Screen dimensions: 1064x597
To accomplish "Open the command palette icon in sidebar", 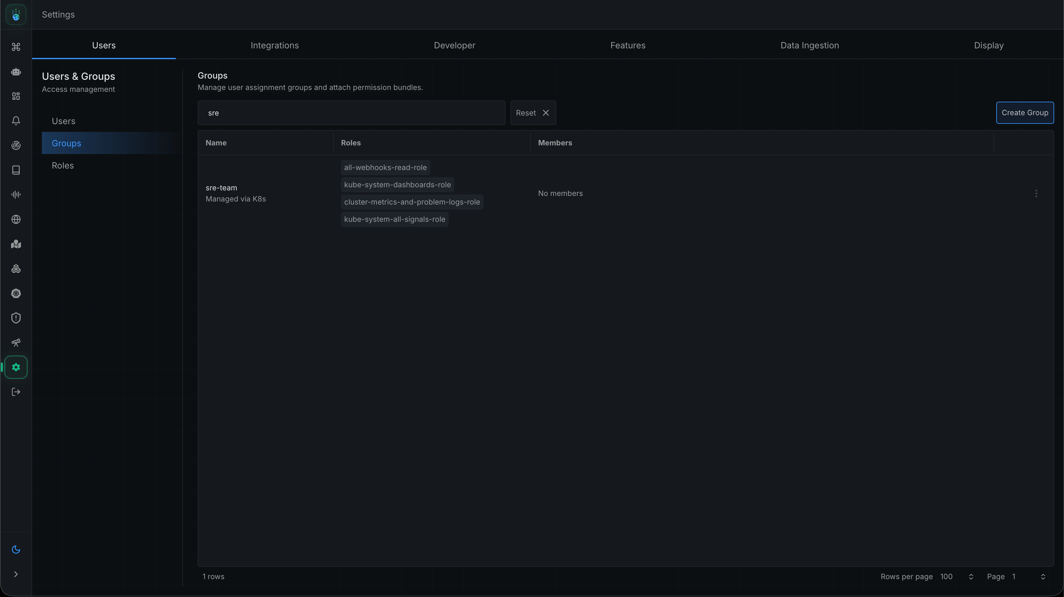I will pos(16,47).
